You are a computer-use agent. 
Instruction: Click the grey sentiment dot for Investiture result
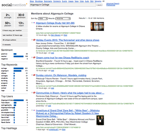(x=32, y=110)
